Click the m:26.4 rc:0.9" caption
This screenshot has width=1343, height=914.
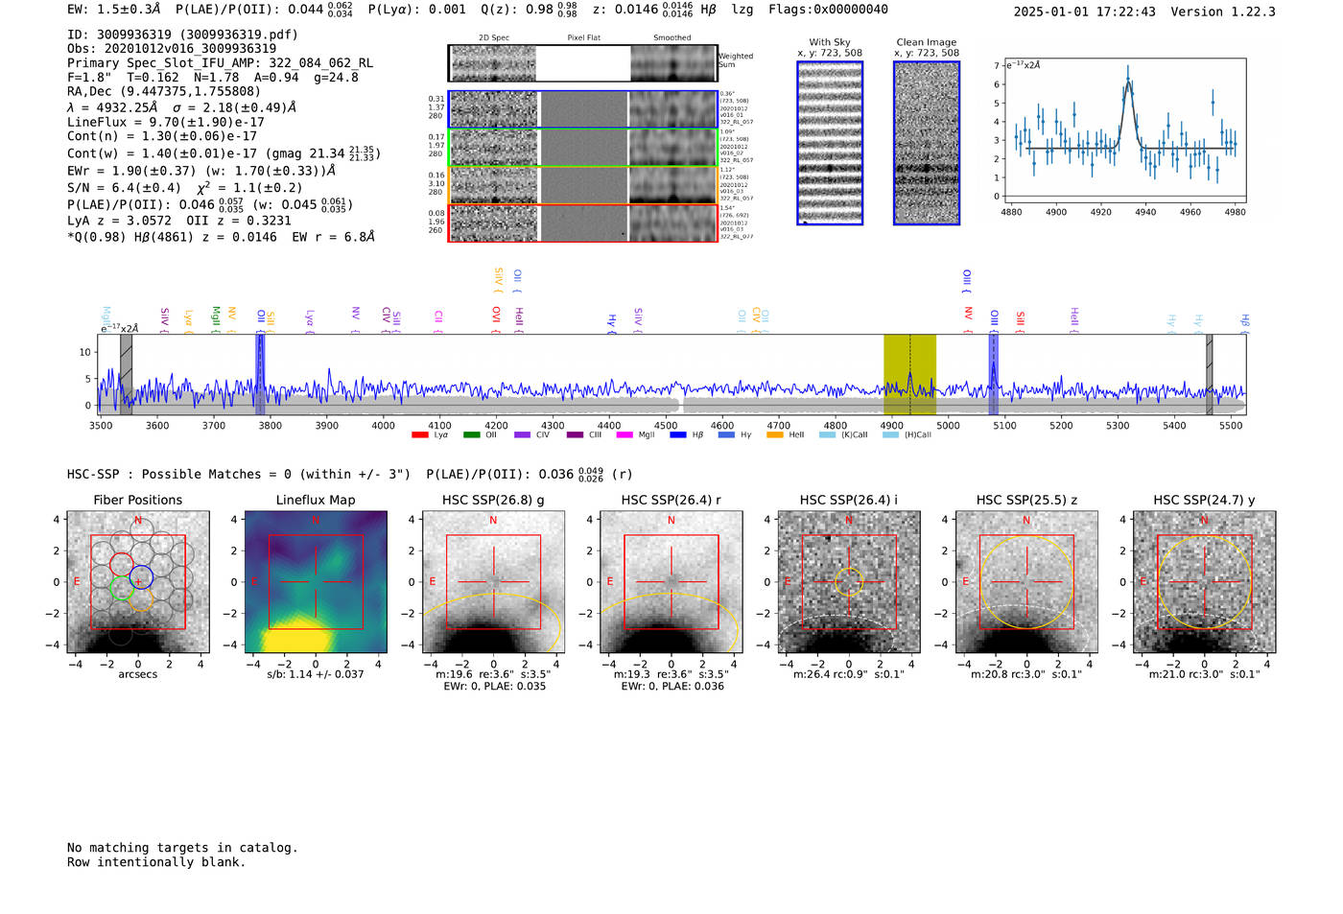point(849,674)
